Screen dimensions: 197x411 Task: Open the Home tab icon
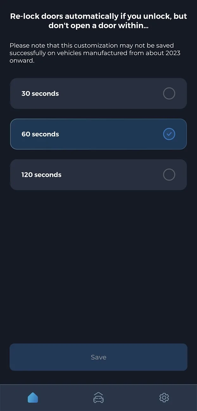coord(33,397)
